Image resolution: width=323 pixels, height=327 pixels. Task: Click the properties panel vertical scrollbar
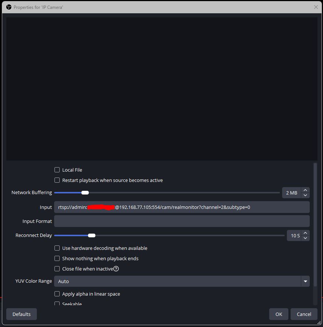315,225
